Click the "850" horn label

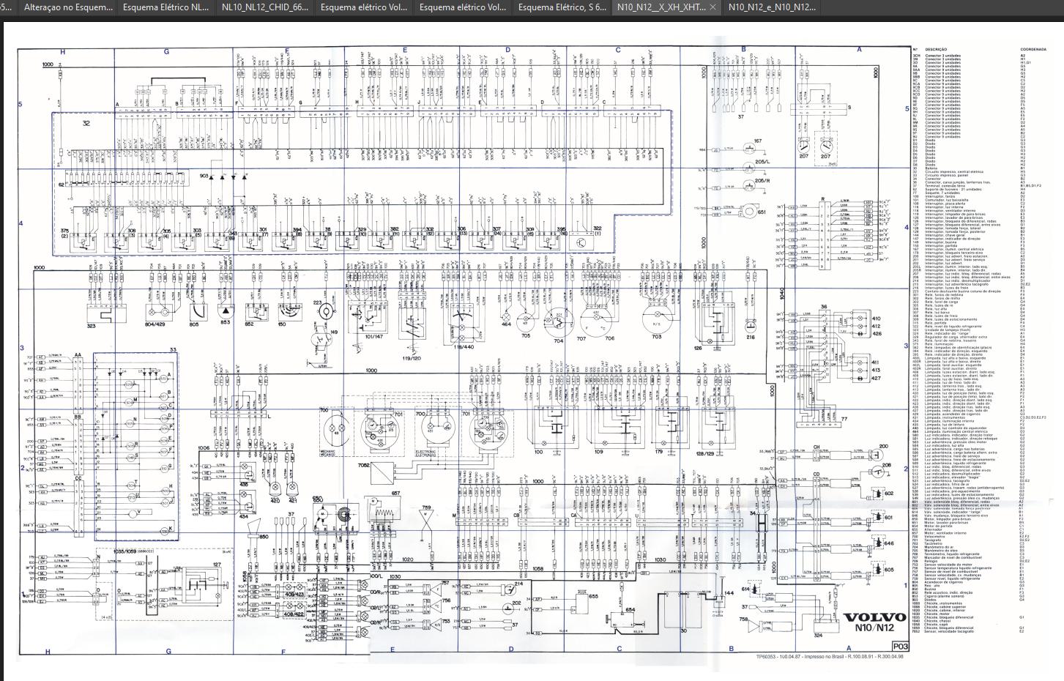tap(263, 537)
